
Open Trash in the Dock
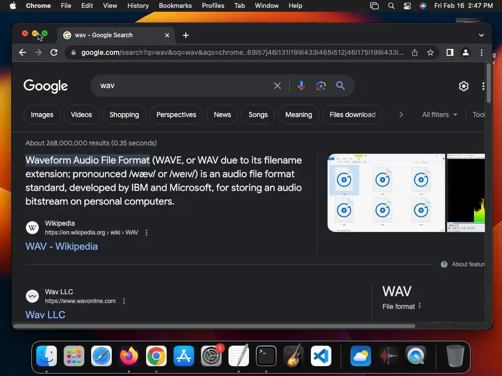tap(455, 355)
